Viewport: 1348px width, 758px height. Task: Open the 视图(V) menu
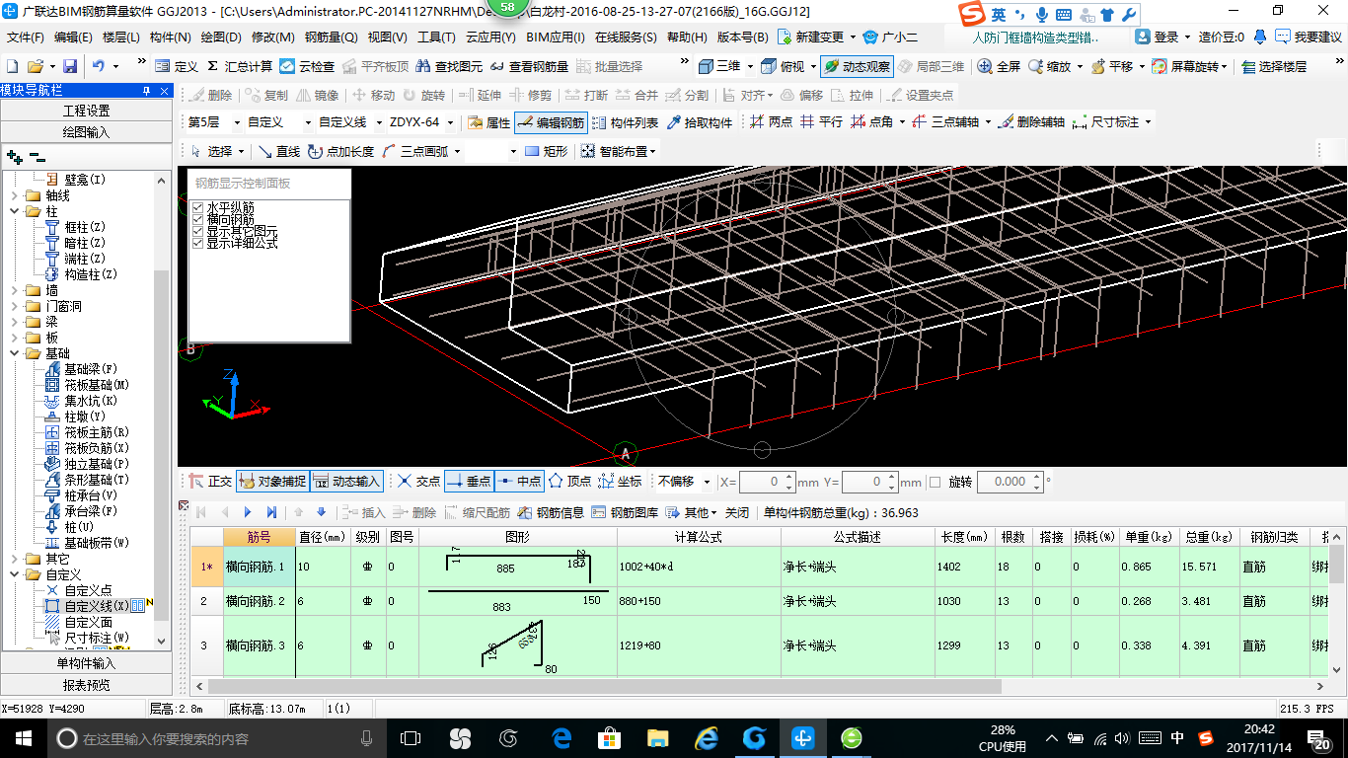click(387, 38)
